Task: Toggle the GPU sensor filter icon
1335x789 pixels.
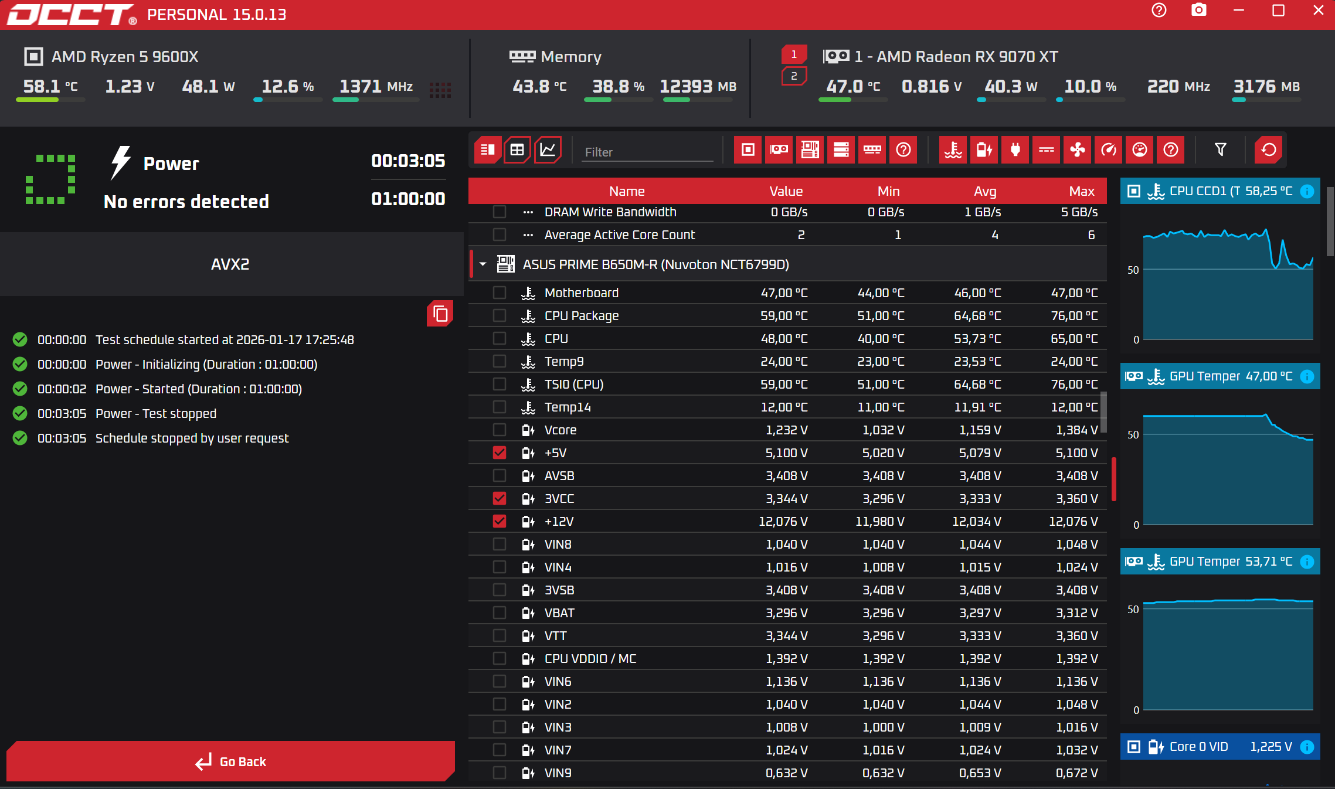Action: [779, 150]
